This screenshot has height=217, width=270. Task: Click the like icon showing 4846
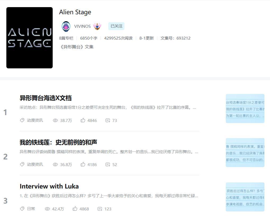click(x=83, y=120)
